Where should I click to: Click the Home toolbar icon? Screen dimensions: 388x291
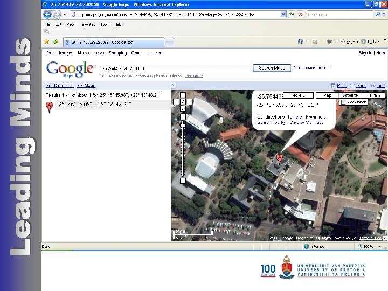(x=300, y=41)
